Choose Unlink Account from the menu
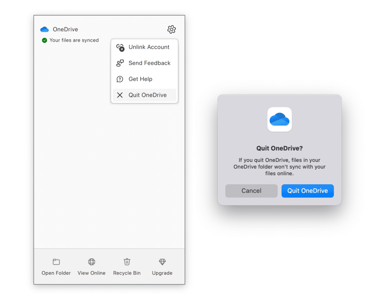 tap(144, 47)
